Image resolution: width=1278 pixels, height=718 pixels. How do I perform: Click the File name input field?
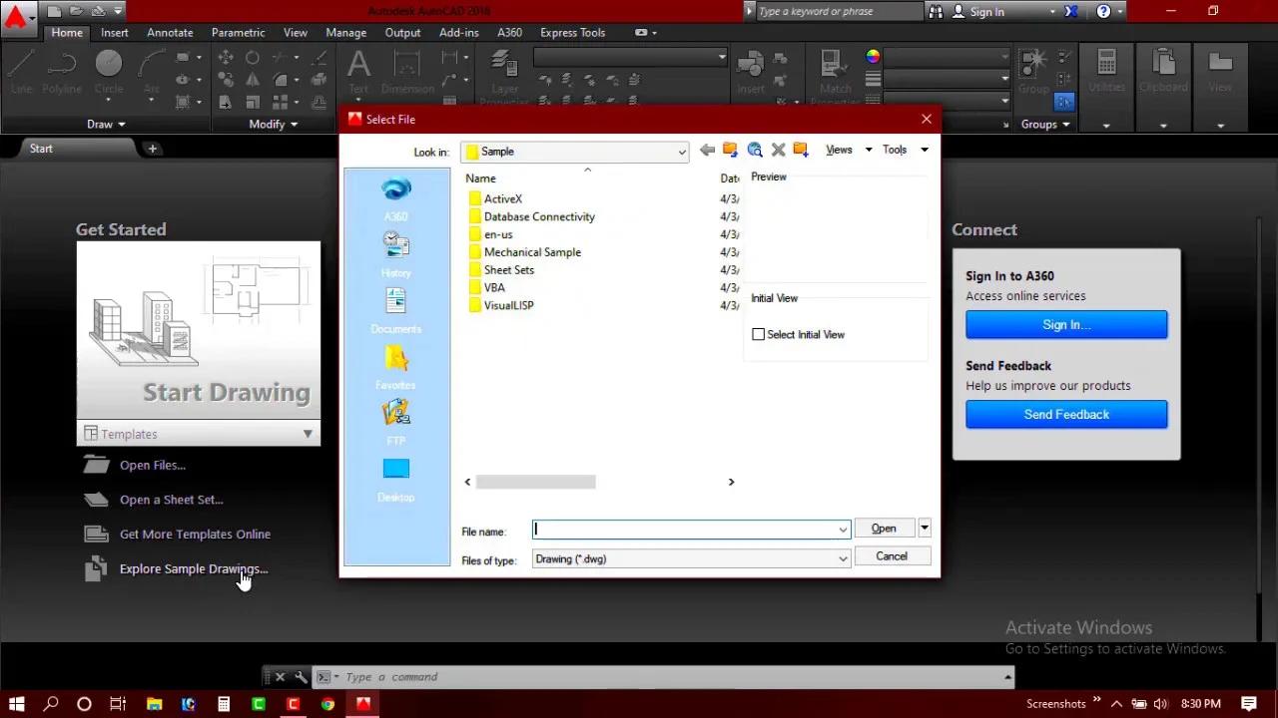click(x=691, y=530)
